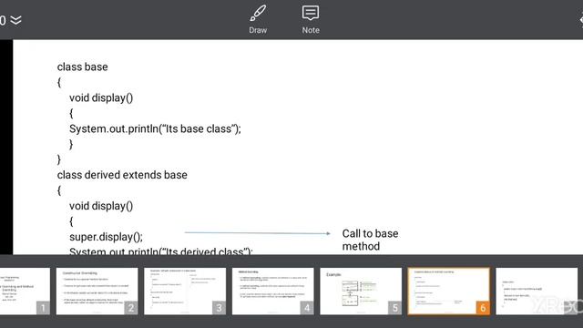Open slide 5 Example thumbnail
The height and width of the screenshot is (328, 583).
pos(361,292)
